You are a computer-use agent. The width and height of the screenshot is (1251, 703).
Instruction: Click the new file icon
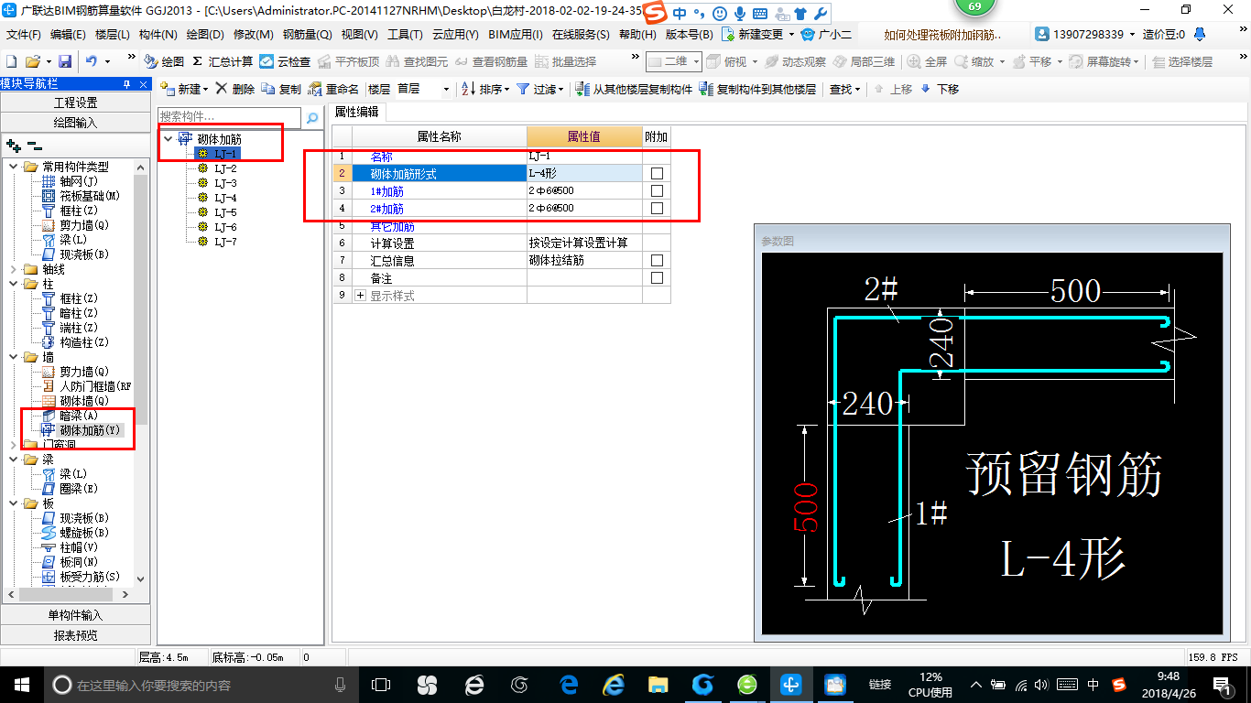coord(11,61)
